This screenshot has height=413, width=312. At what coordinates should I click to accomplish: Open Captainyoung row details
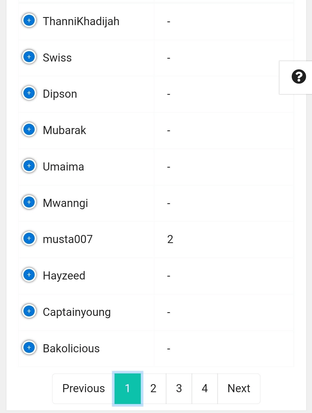click(x=29, y=311)
